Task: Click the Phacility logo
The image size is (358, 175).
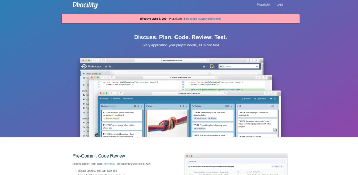Action: tap(85, 5)
